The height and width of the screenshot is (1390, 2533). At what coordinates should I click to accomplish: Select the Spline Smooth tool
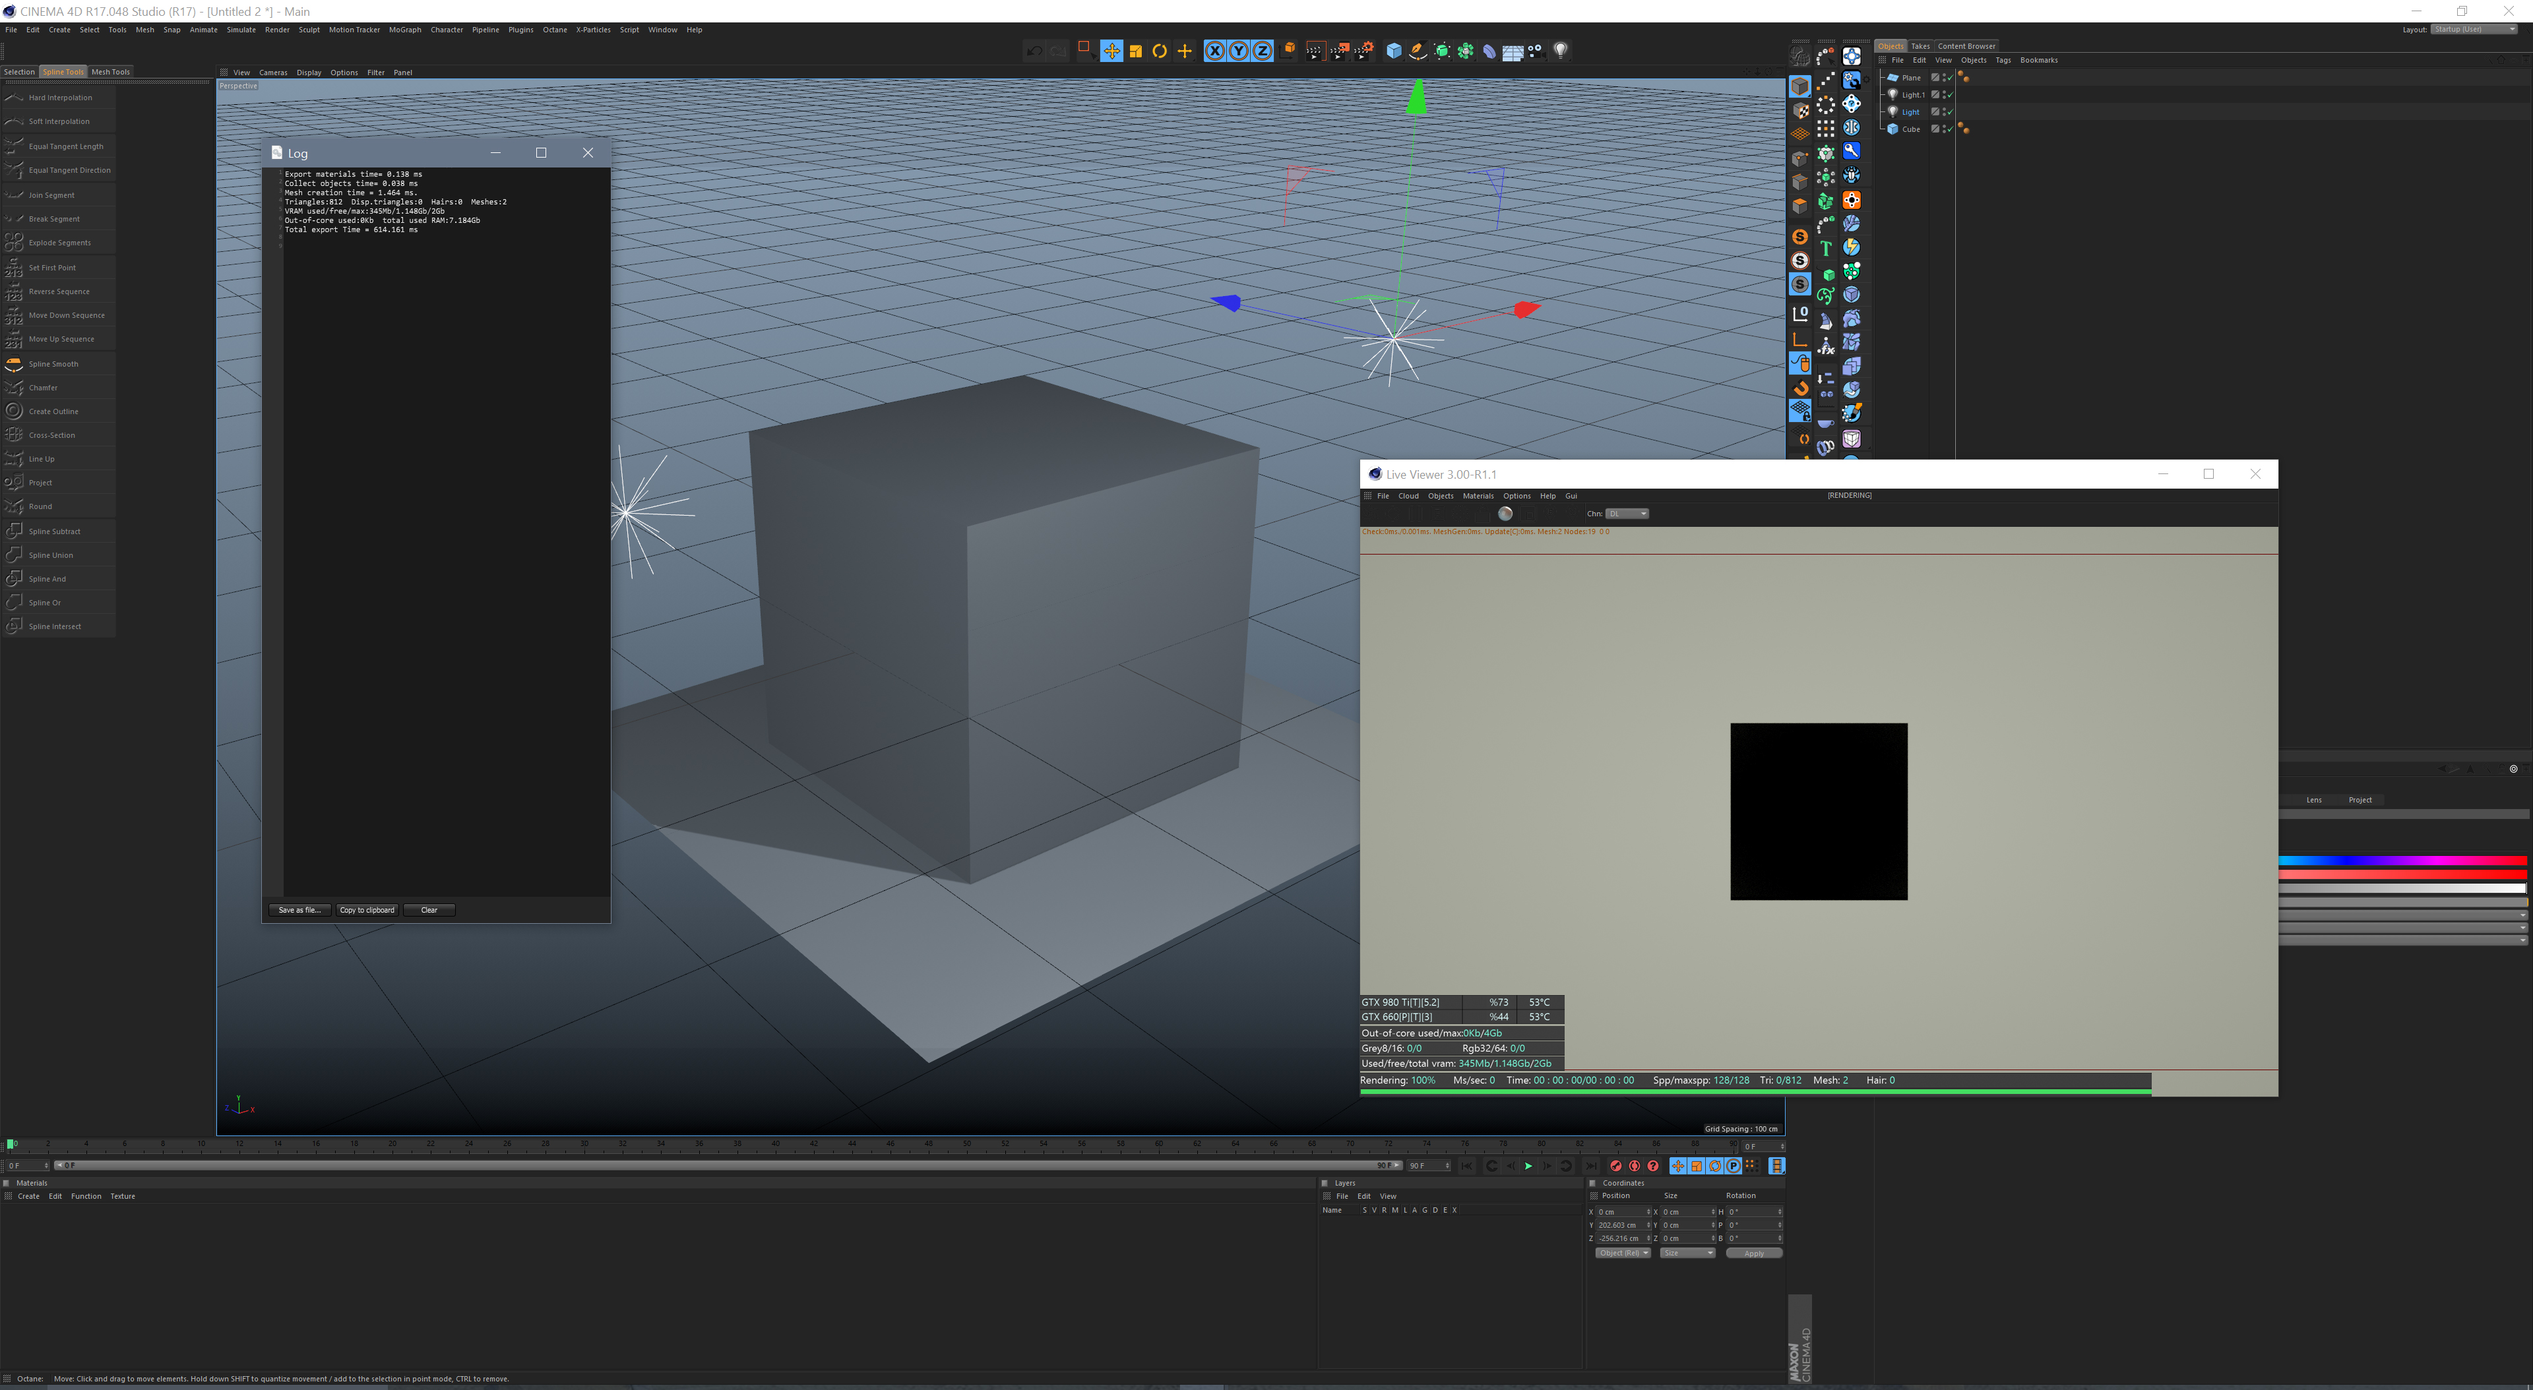(x=53, y=364)
